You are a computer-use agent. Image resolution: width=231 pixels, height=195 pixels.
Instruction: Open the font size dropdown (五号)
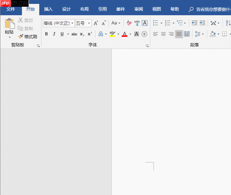[88, 23]
